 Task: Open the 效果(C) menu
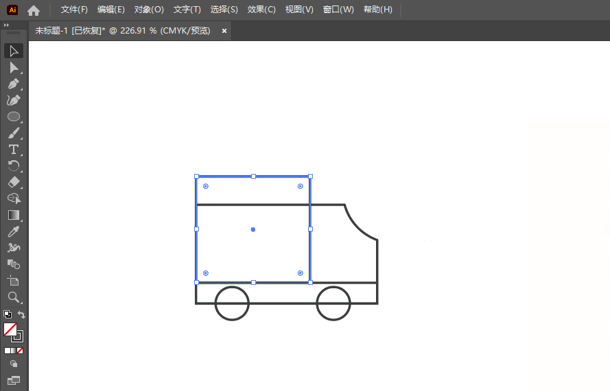click(261, 10)
